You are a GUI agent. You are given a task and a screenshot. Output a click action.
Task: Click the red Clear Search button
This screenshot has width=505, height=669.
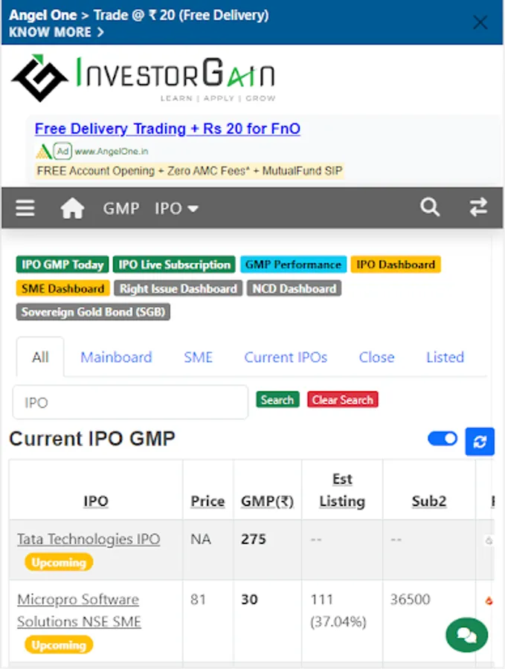click(342, 400)
